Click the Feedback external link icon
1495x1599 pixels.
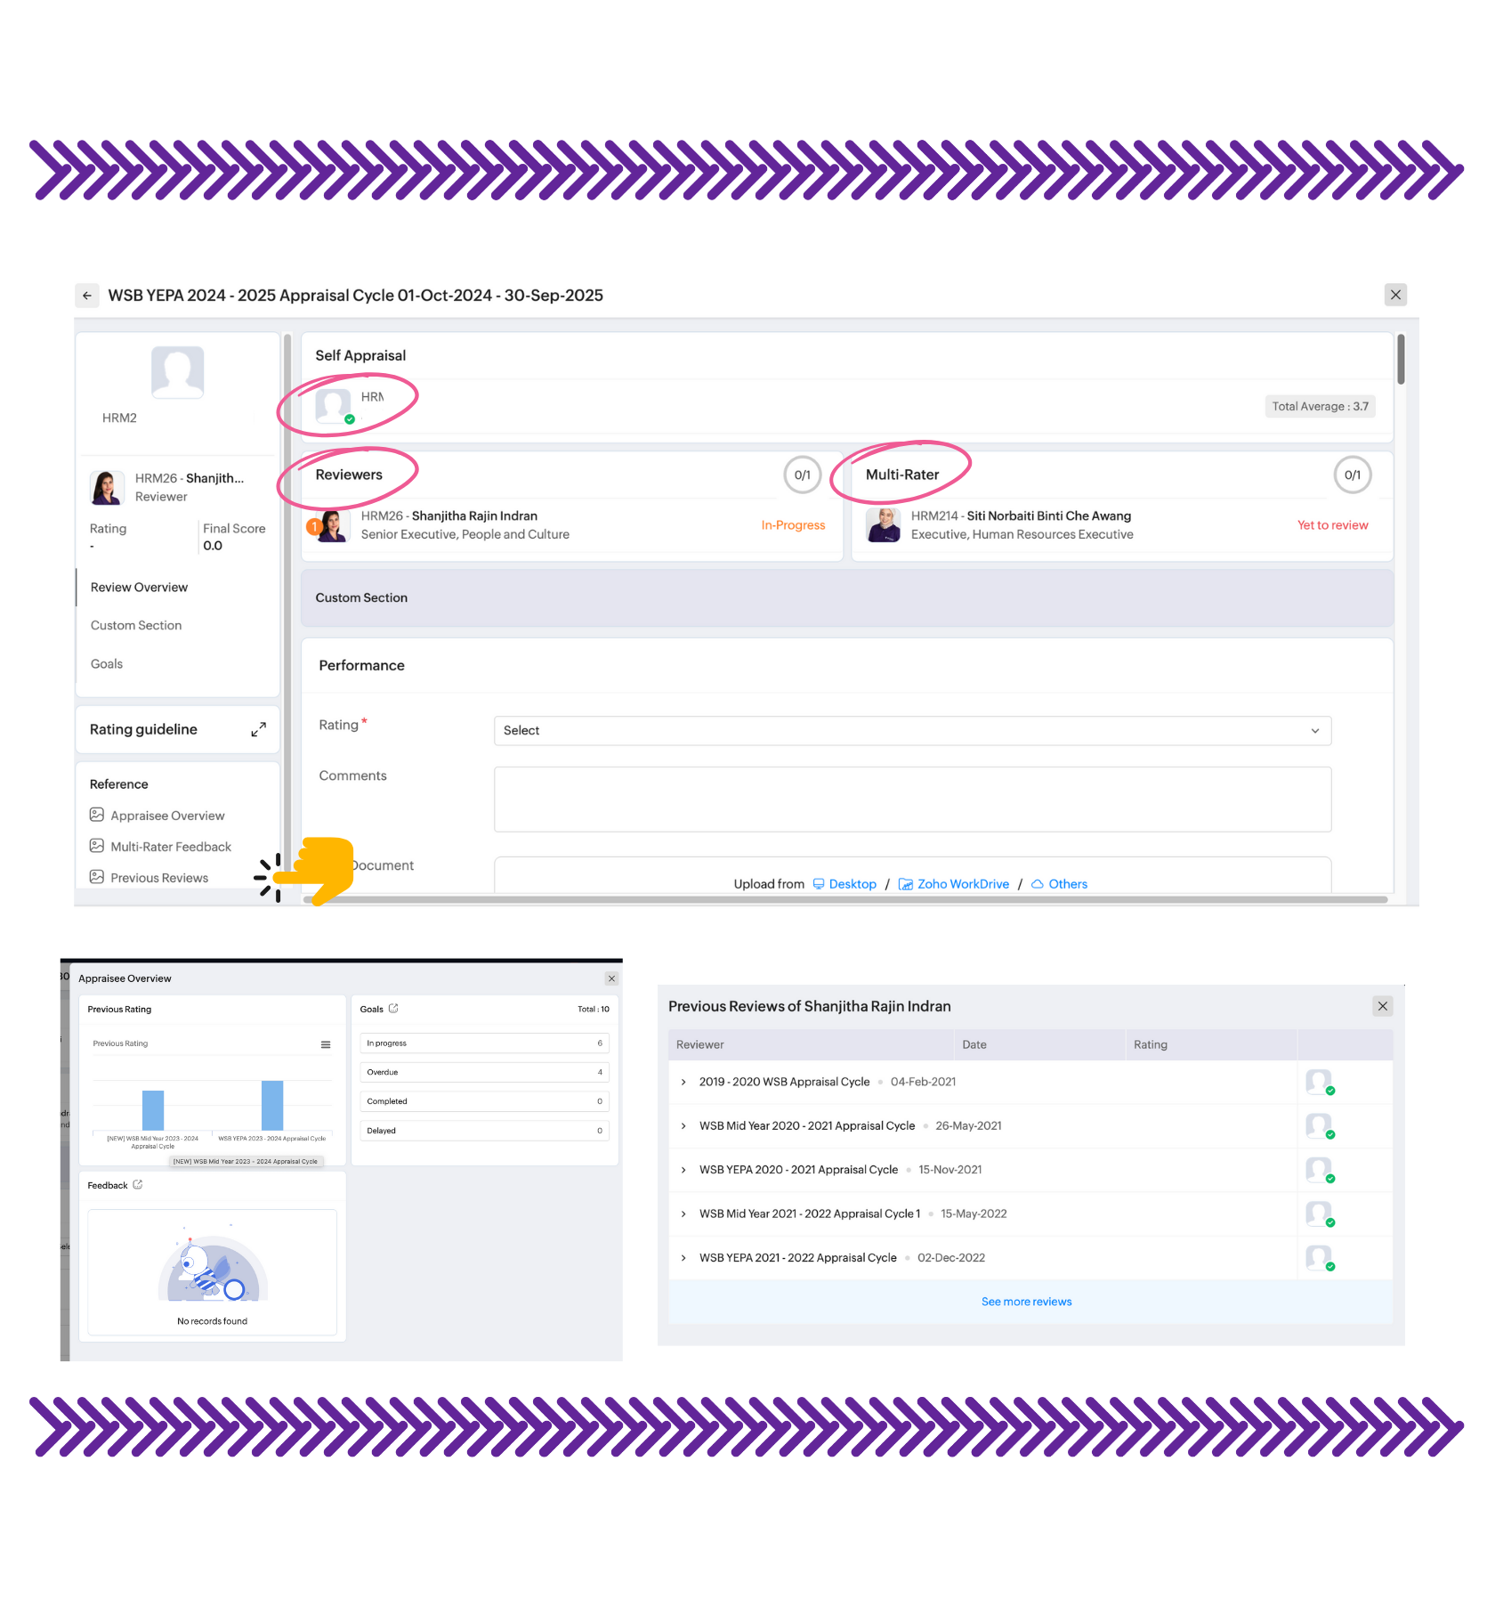tap(138, 1185)
